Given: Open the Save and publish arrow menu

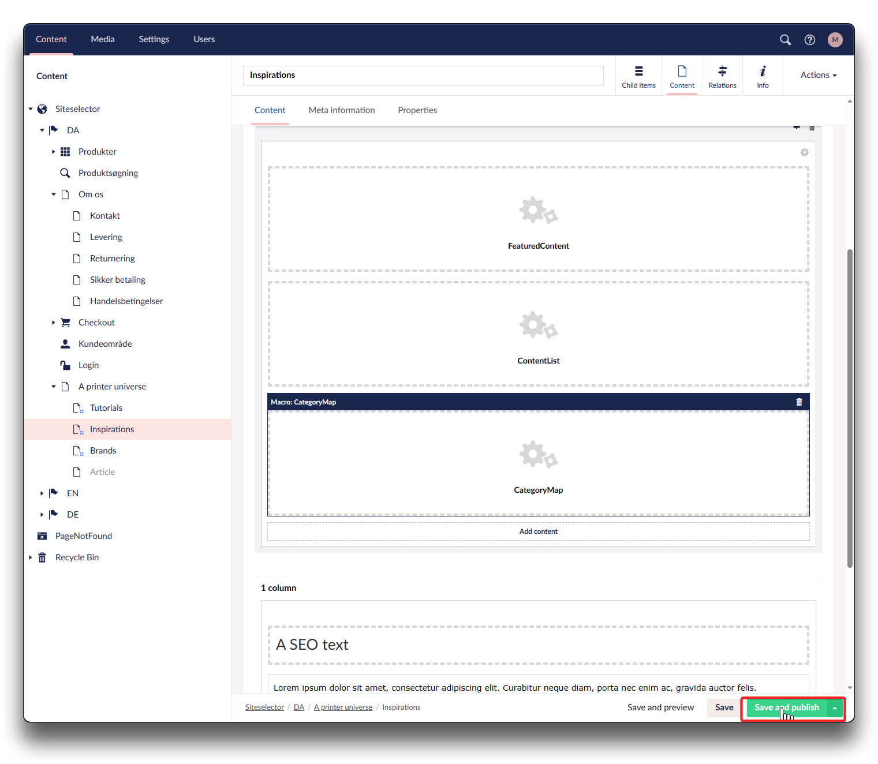Looking at the screenshot, I should coord(835,708).
